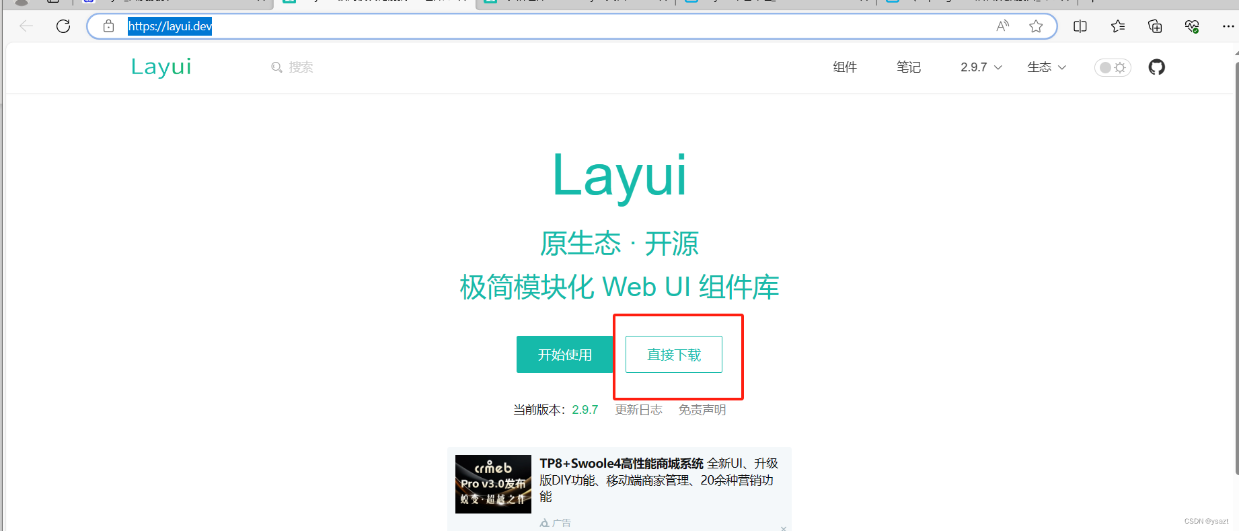Expand the 生态 dropdown menu
Screen dimensions: 1239x531
point(1047,67)
